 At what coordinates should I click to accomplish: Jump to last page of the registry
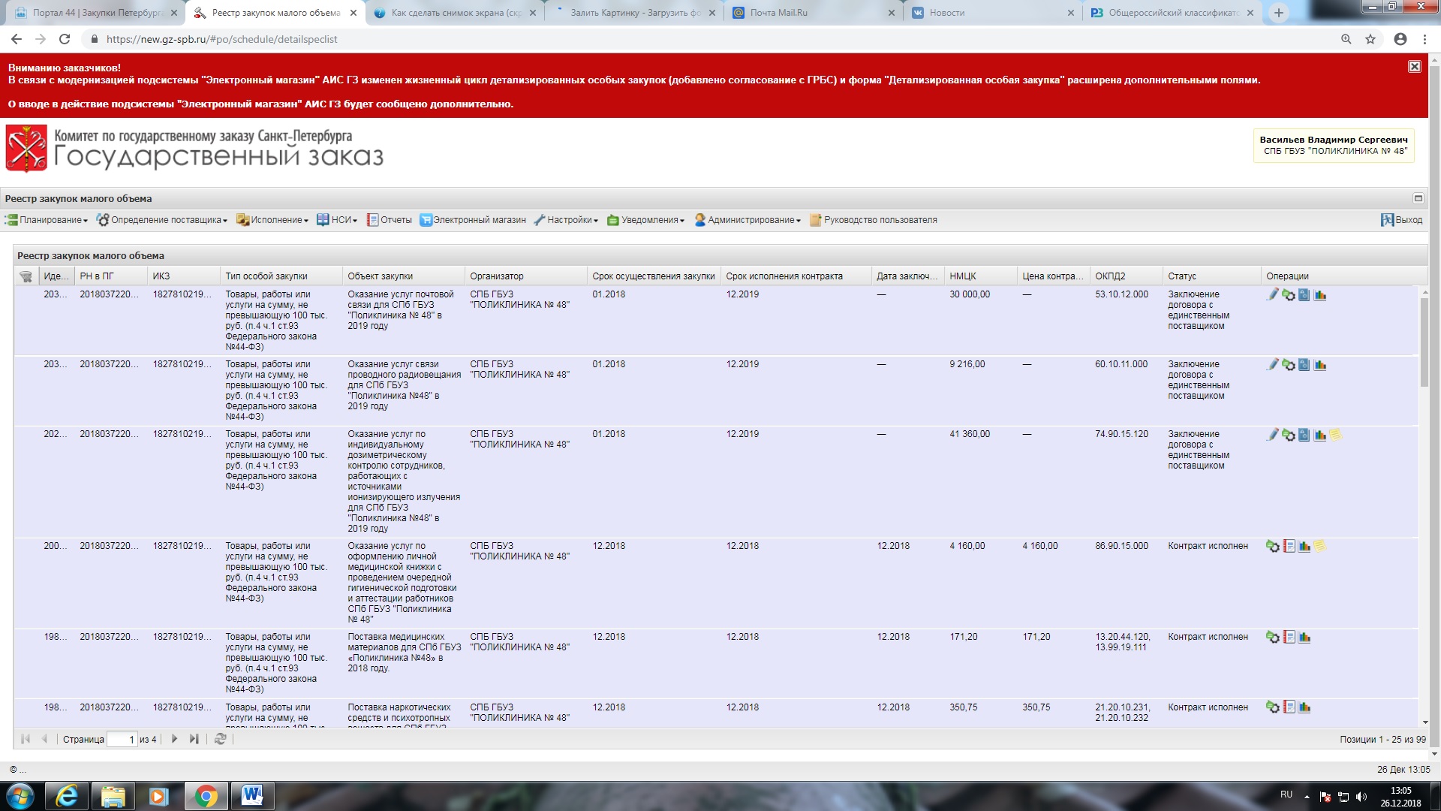click(194, 739)
